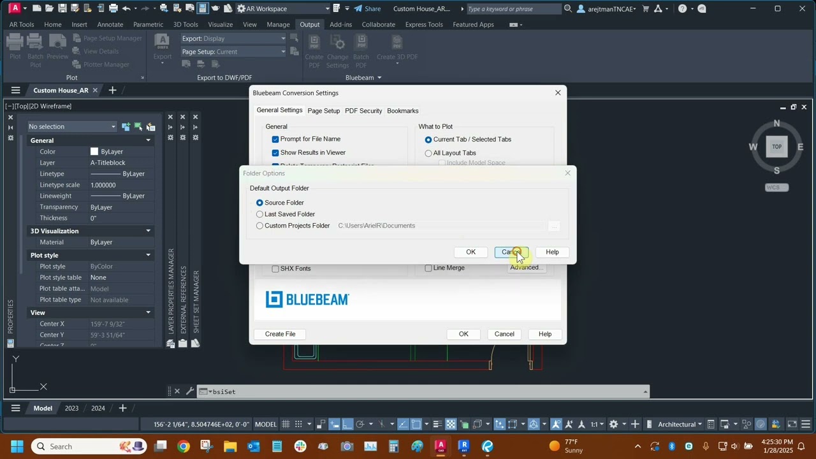
Task: Click the TOP face of the ViewCube
Action: (776, 147)
